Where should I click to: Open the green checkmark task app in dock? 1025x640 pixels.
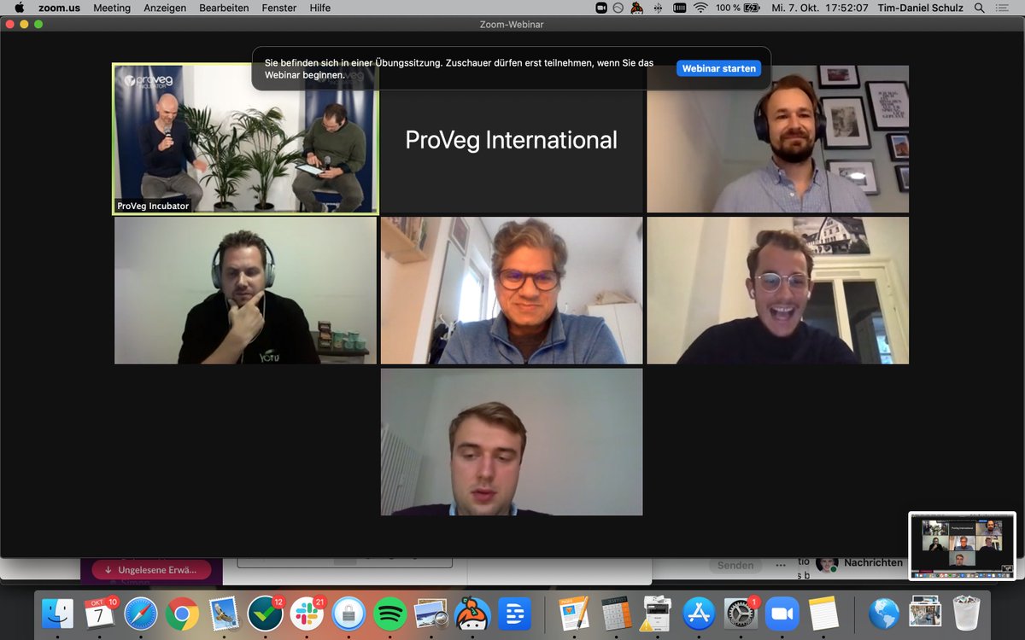pos(266,613)
